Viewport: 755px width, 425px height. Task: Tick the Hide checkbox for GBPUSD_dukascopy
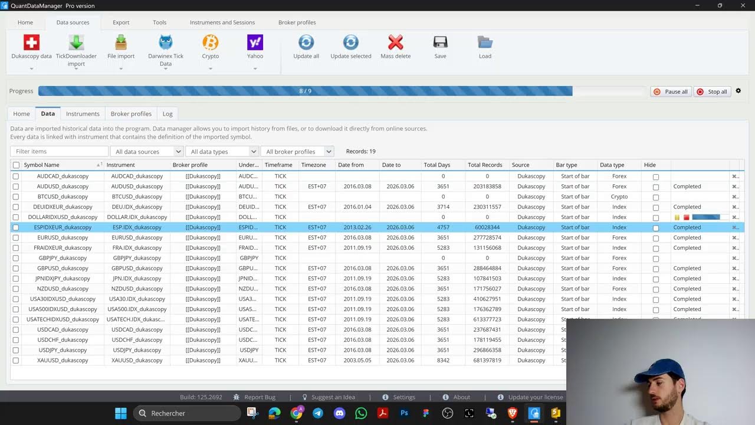(655, 269)
